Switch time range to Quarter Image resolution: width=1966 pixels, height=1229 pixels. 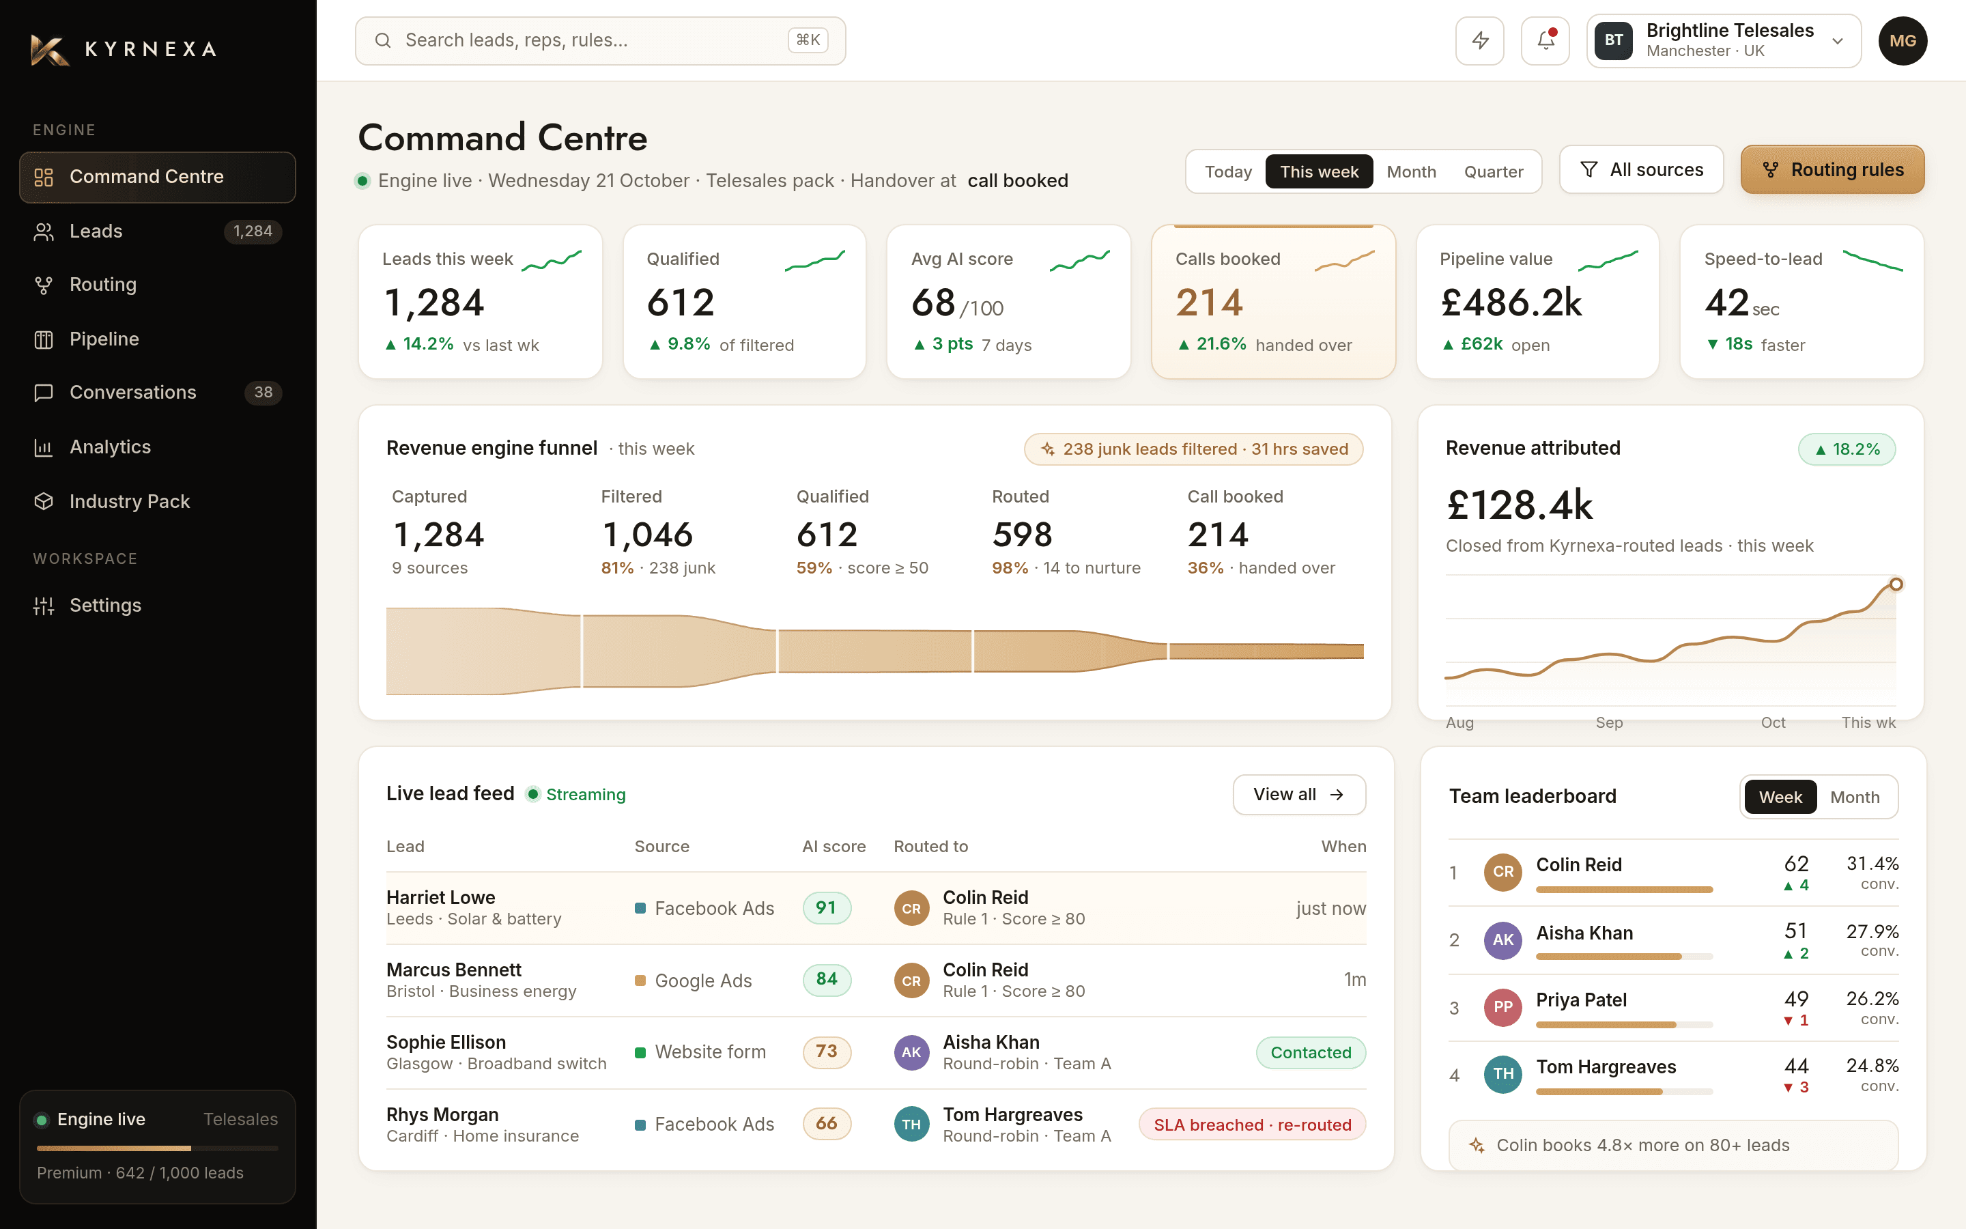coord(1493,171)
